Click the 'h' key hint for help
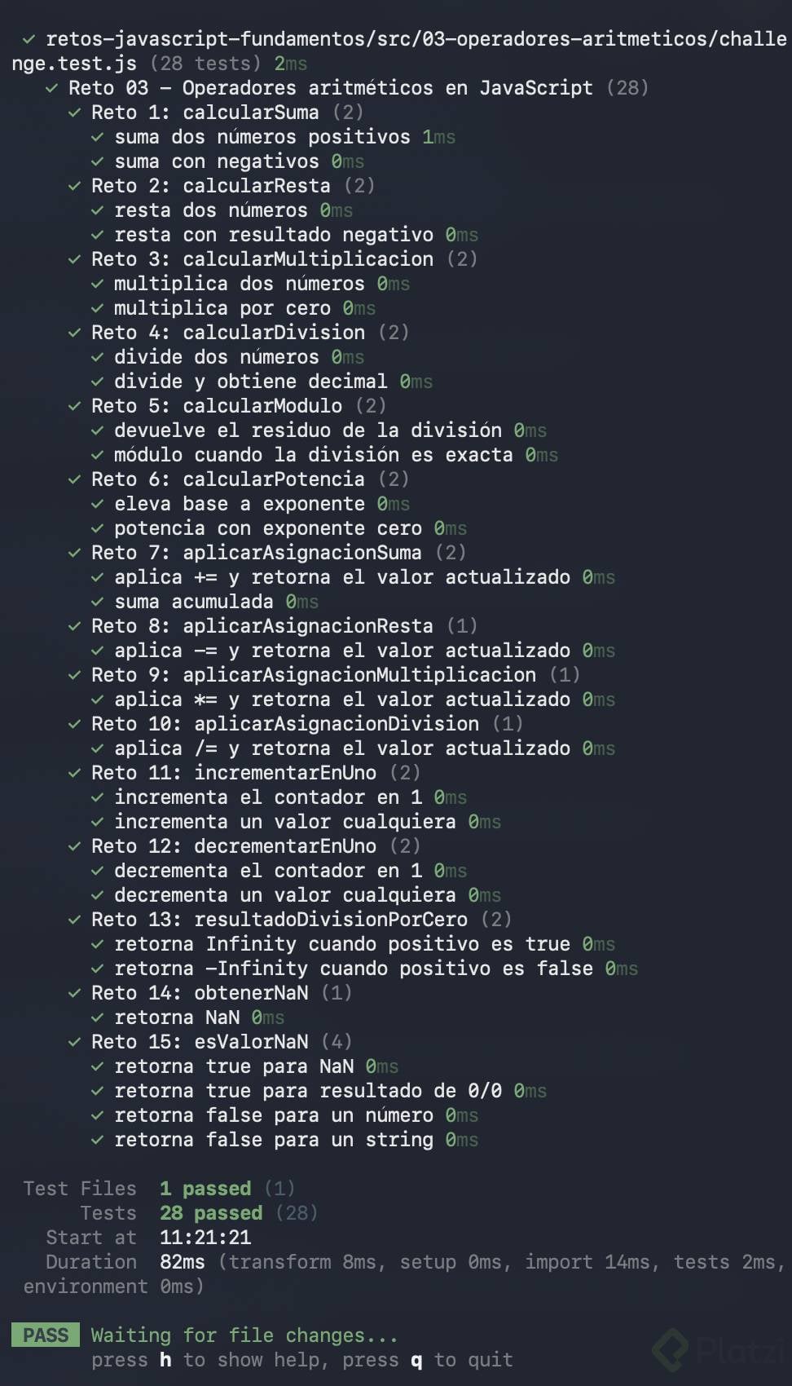Image resolution: width=792 pixels, height=1386 pixels. [x=165, y=1359]
